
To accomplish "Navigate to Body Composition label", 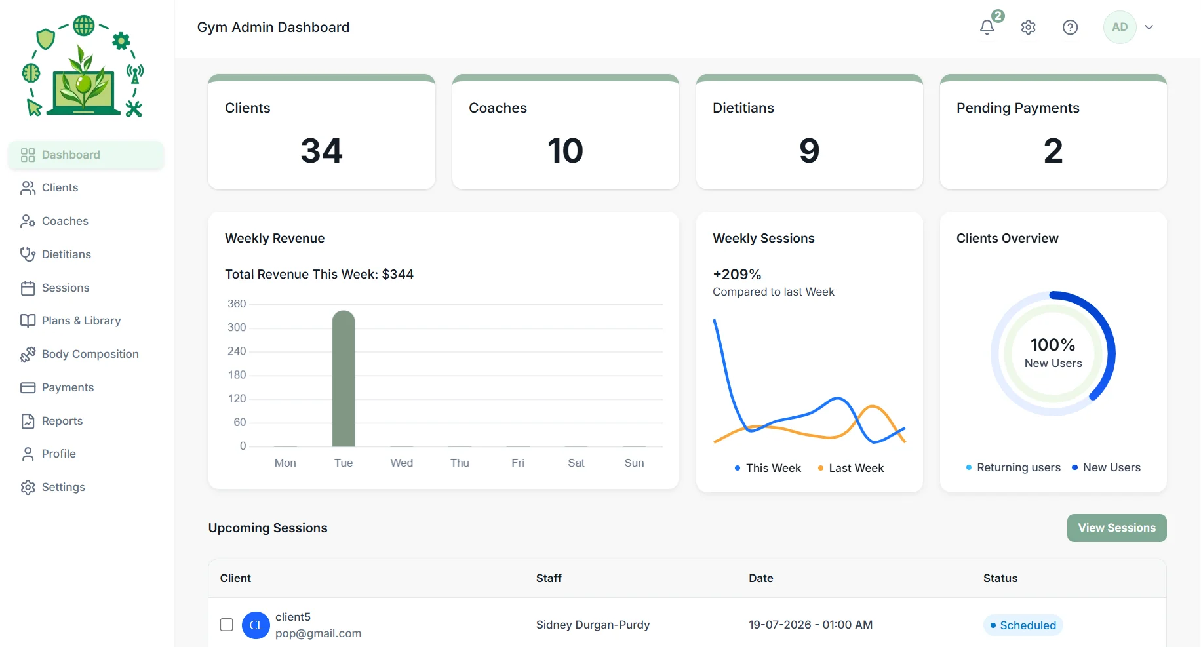I will coord(90,354).
